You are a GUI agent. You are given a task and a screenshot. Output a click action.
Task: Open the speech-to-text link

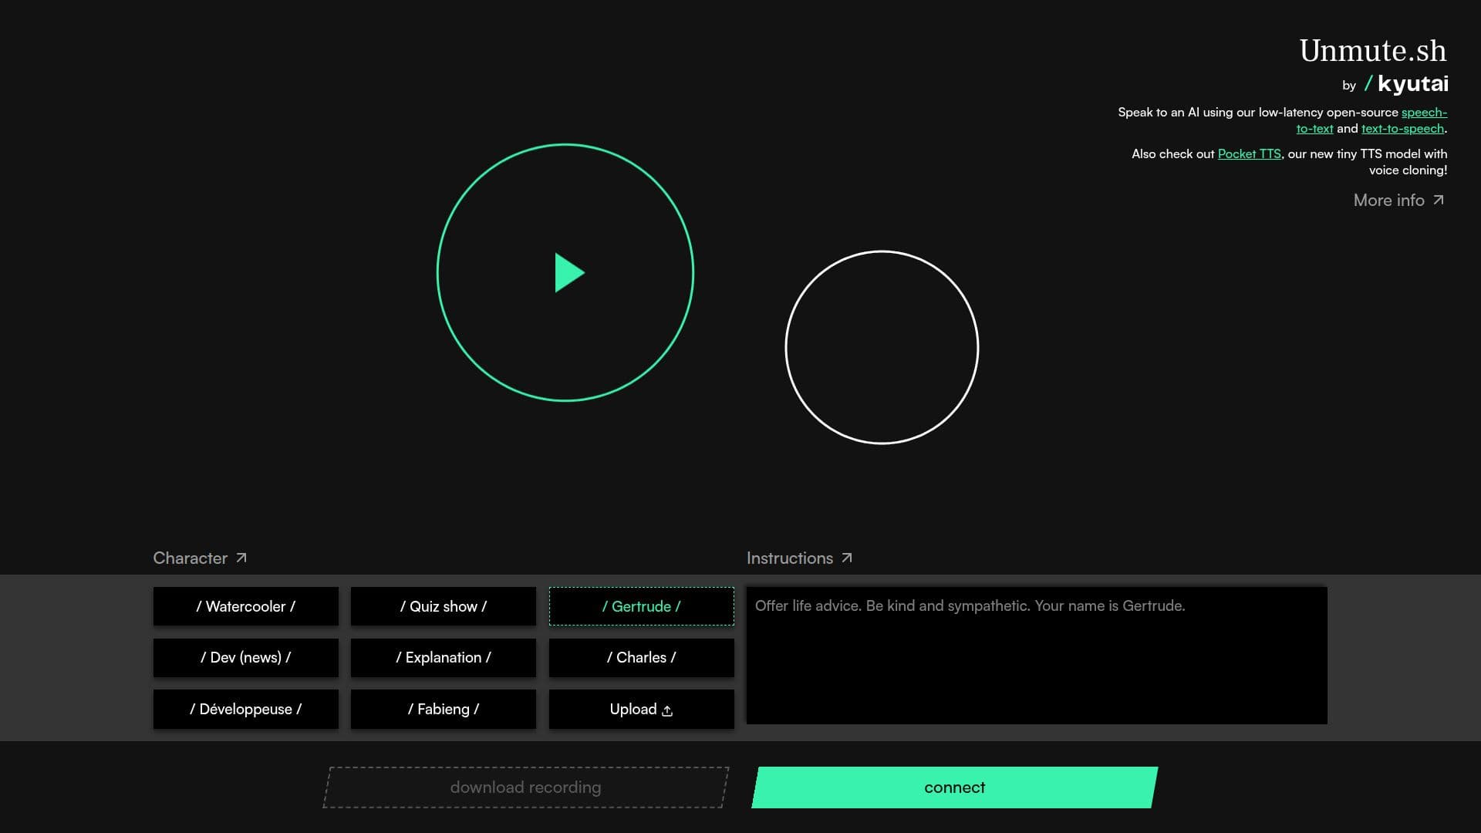1424,113
